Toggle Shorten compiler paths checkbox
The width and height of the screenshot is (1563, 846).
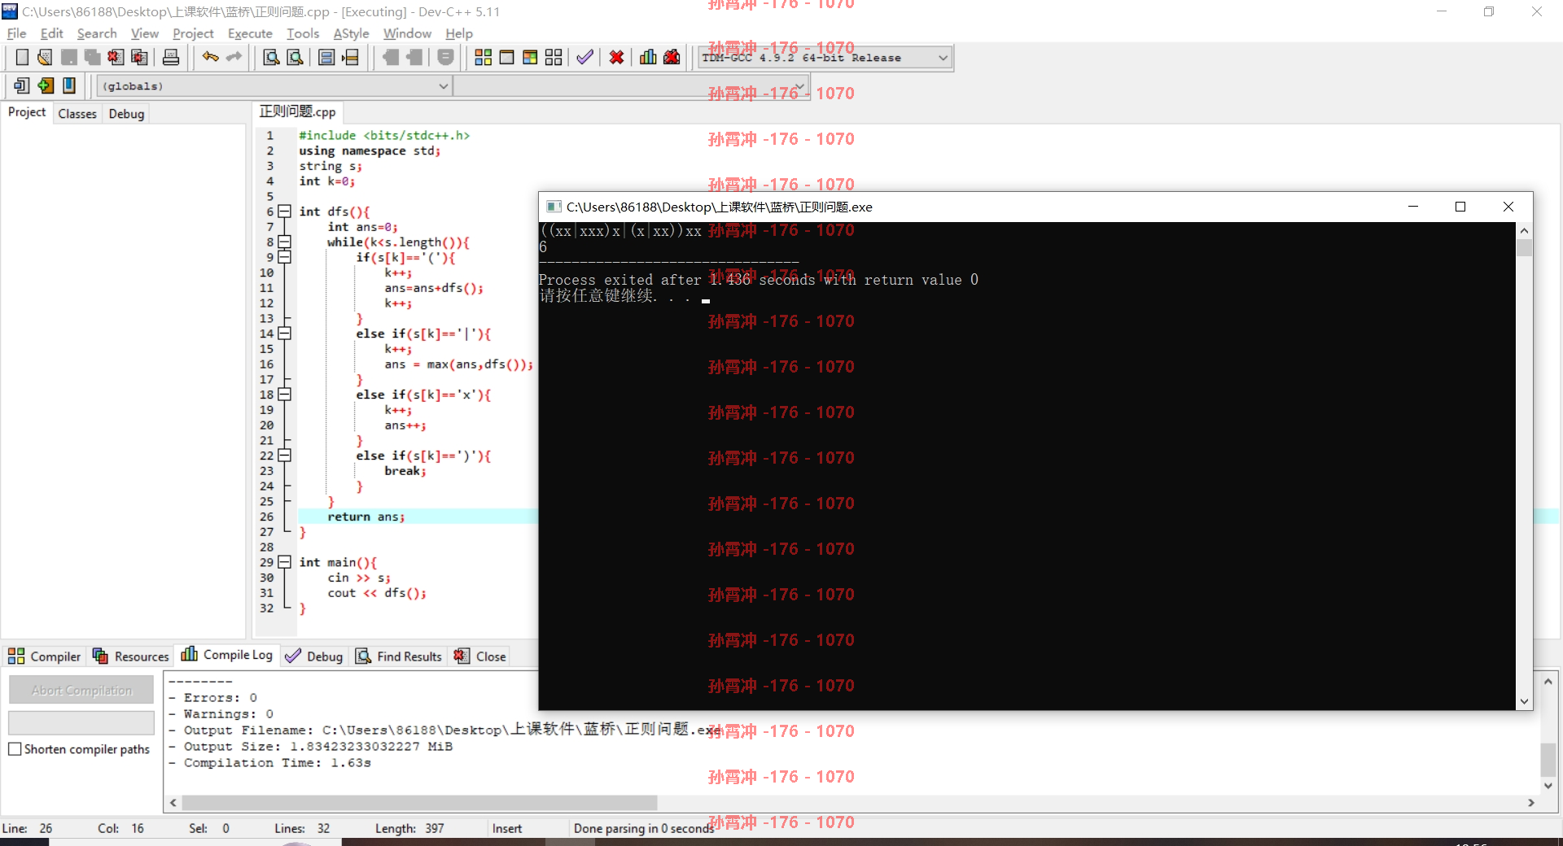[x=15, y=749]
